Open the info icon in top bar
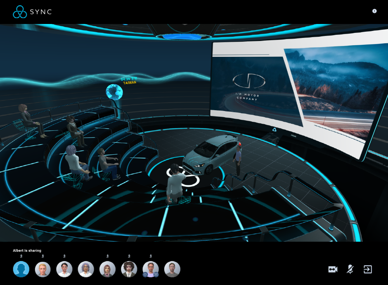Screen dimensions: 388x285 pyautogui.click(x=374, y=11)
